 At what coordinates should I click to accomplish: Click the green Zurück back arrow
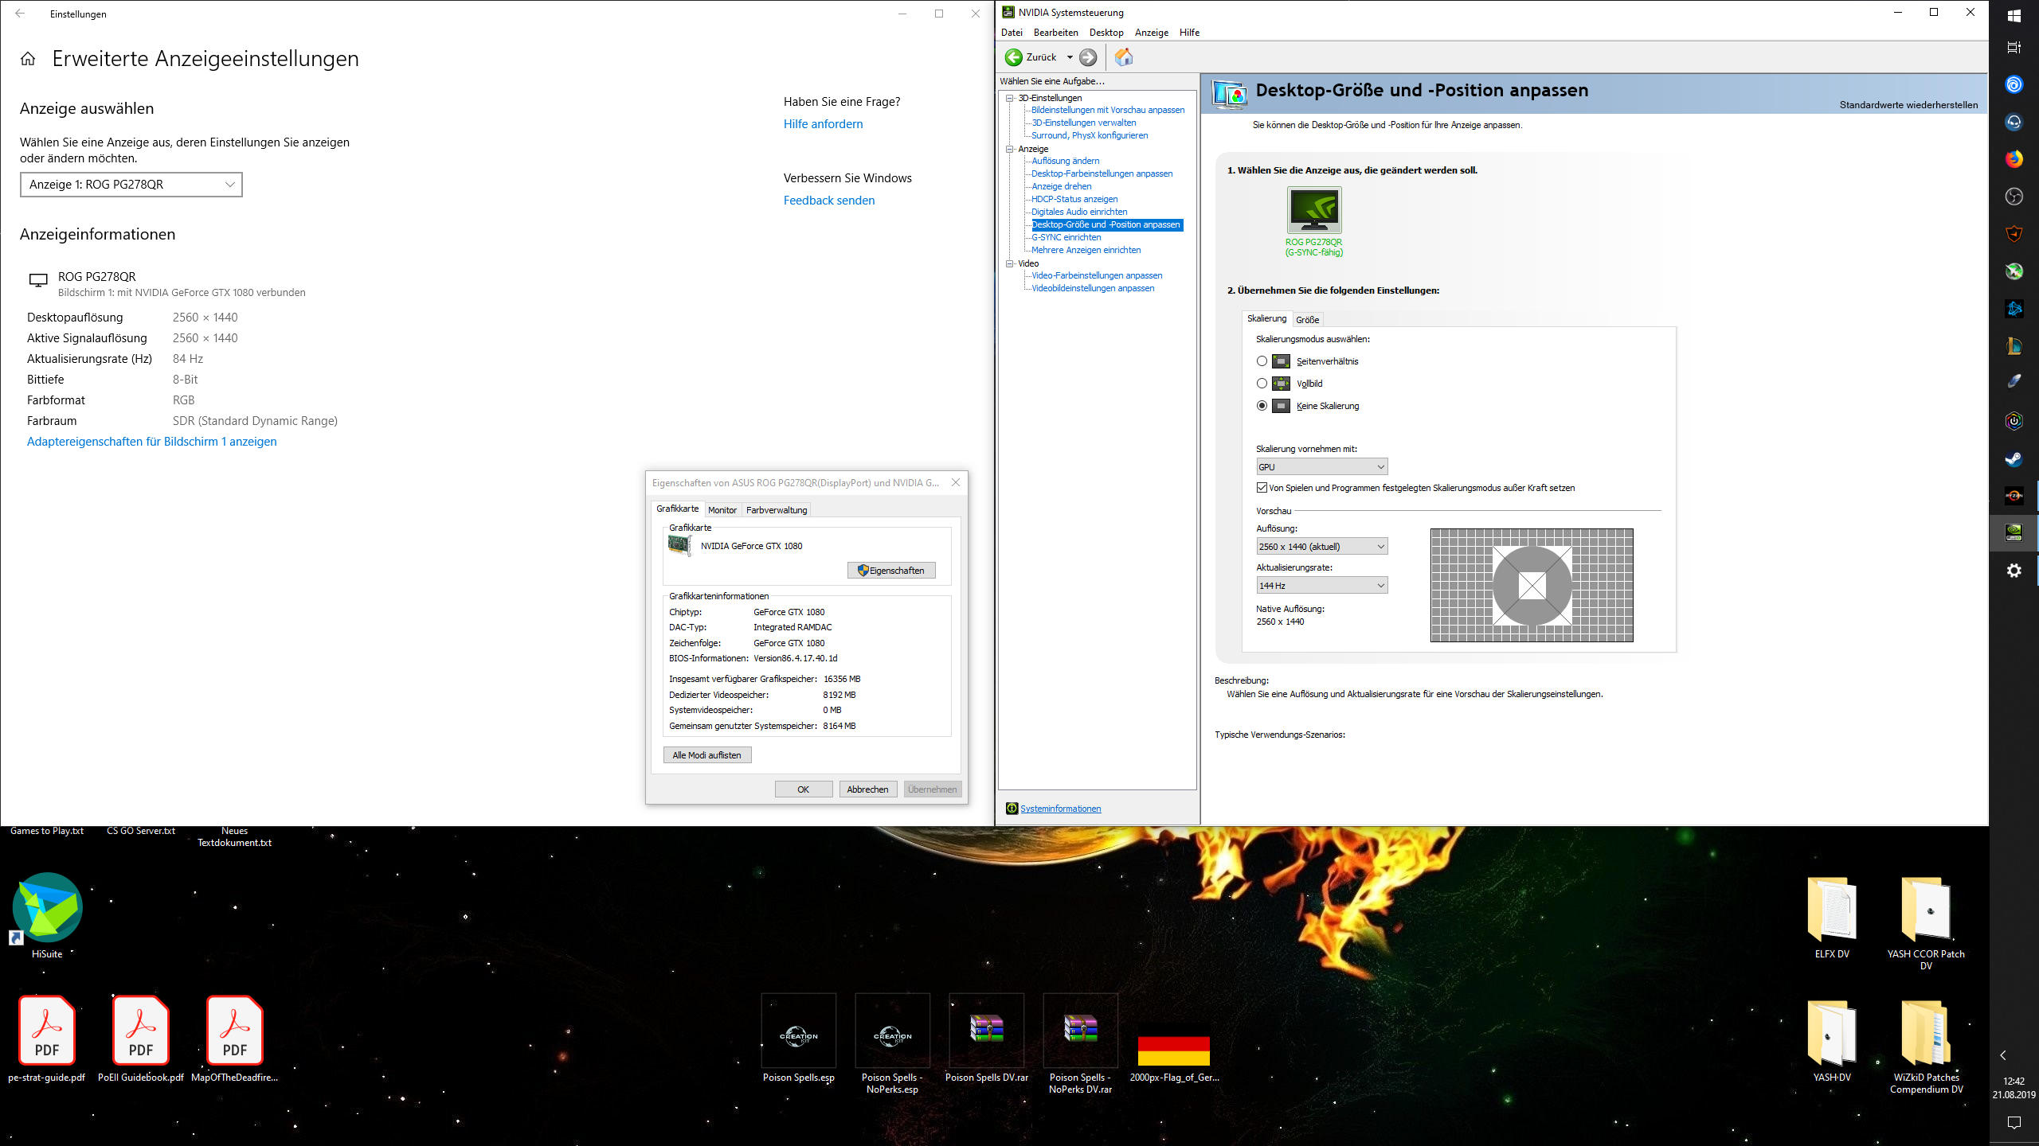pyautogui.click(x=1014, y=57)
